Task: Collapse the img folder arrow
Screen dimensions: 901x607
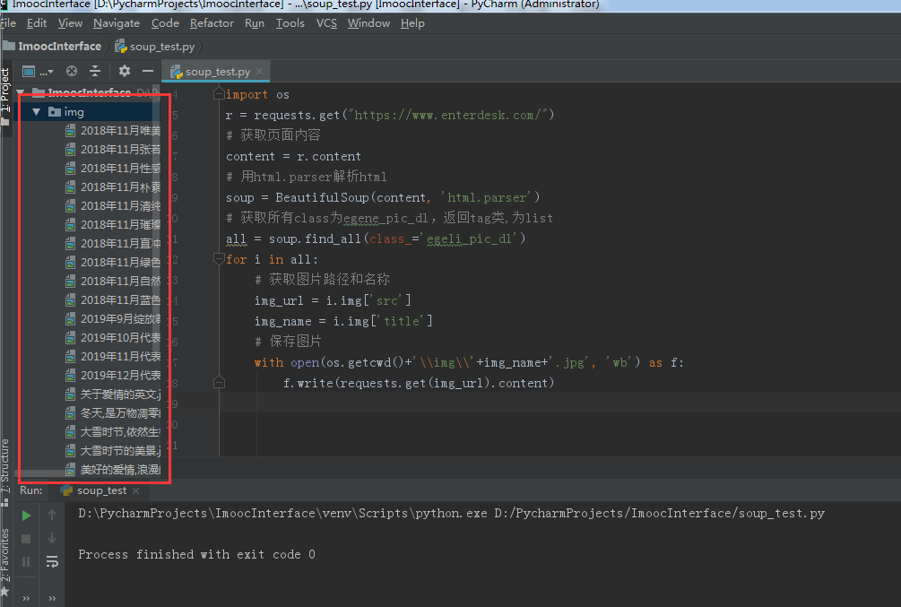Action: pyautogui.click(x=37, y=112)
